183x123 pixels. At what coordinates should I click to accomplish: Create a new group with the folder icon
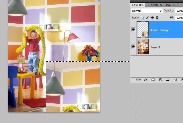pos(168,80)
